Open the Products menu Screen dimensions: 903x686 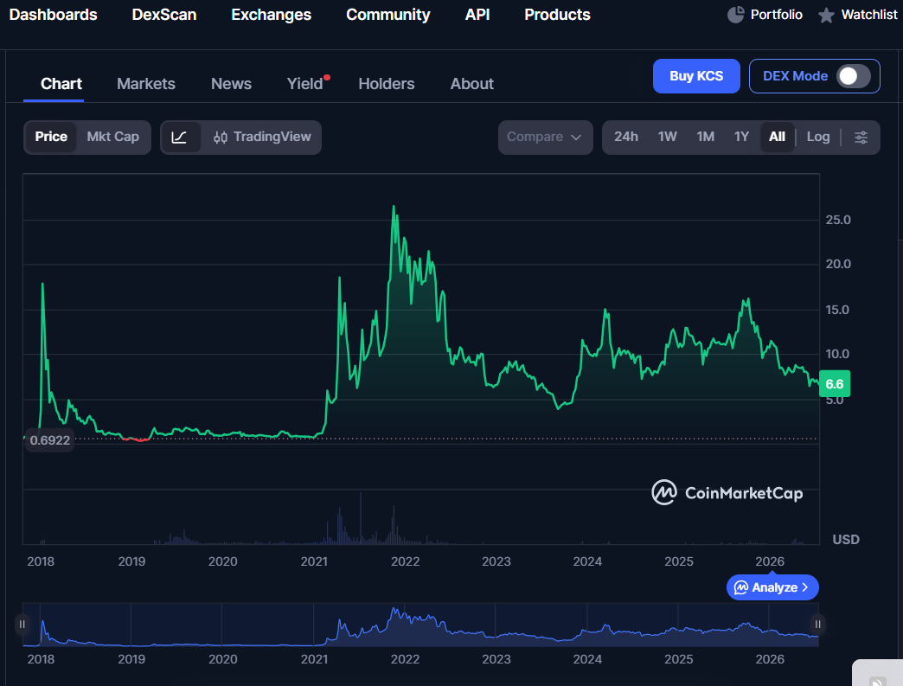pos(557,15)
